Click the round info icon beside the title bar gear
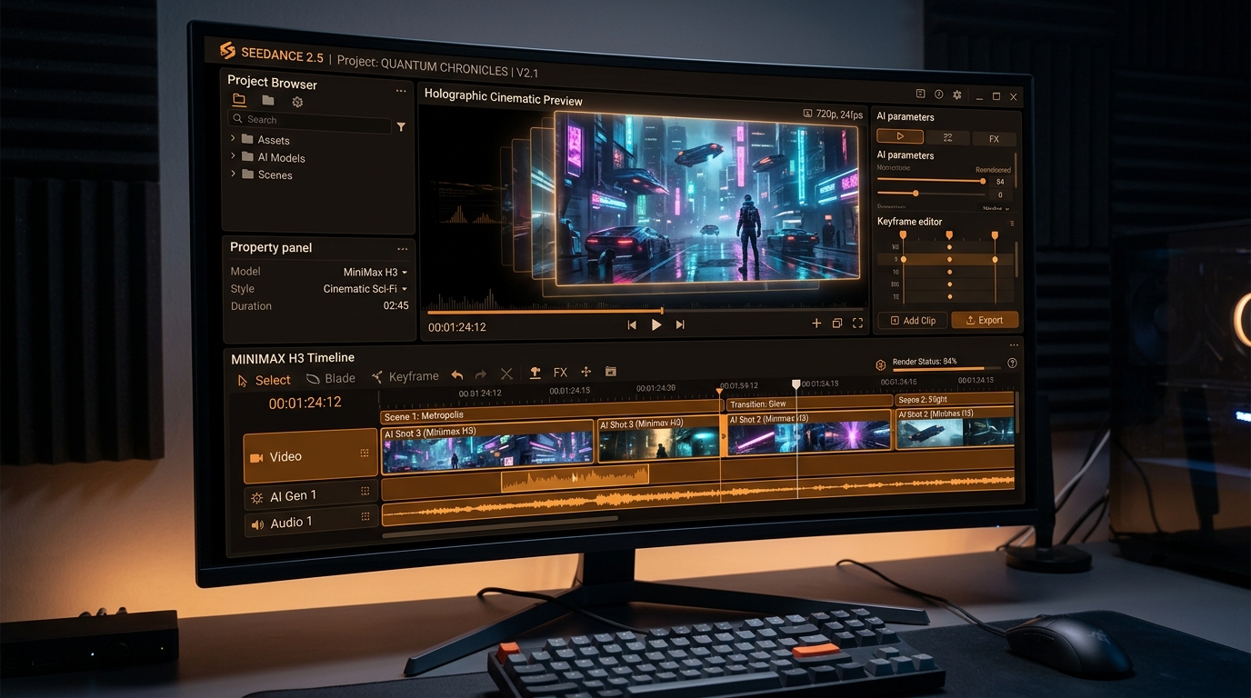Image resolution: width=1251 pixels, height=698 pixels. (x=938, y=95)
